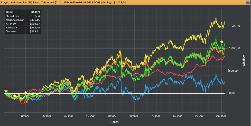Select the red downward triangle low-point marker
The image size is (251, 126).
coord(22,102)
